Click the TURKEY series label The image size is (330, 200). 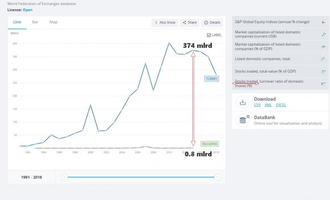[211, 79]
